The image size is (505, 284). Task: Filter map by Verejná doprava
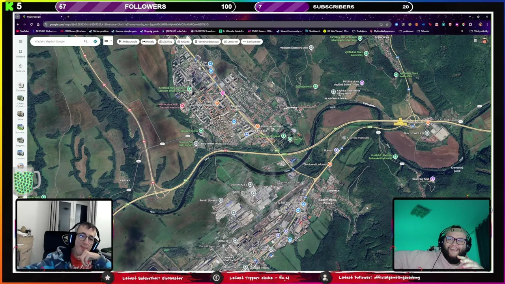click(x=207, y=41)
